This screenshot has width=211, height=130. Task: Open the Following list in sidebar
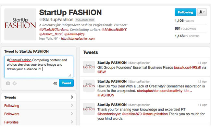pos(39,106)
